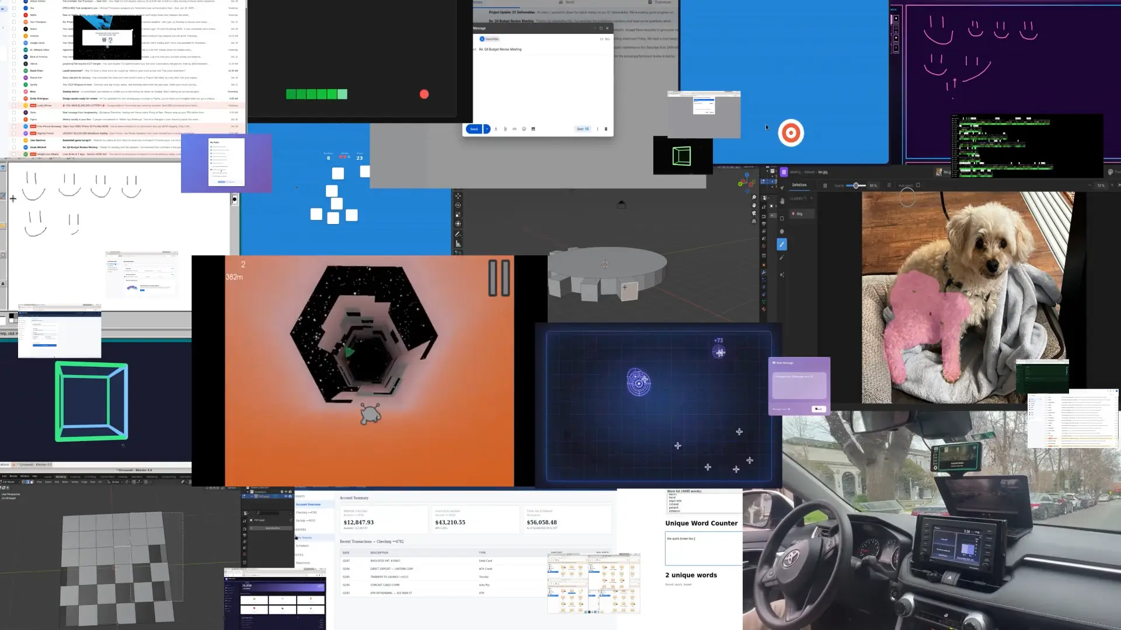Click the attach file paperclip icon

click(x=505, y=129)
